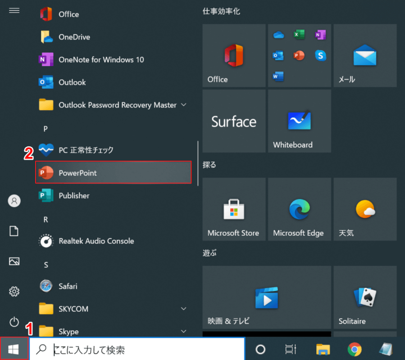Jump to letter S section header

(46, 265)
